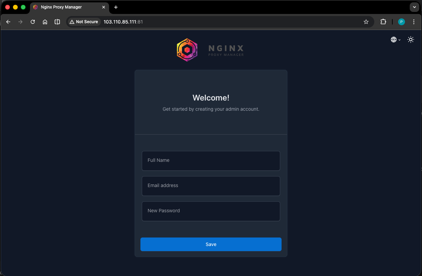This screenshot has height=276, width=422.
Task: Click the address bar URL 103.110.85.111:81
Action: 123,22
